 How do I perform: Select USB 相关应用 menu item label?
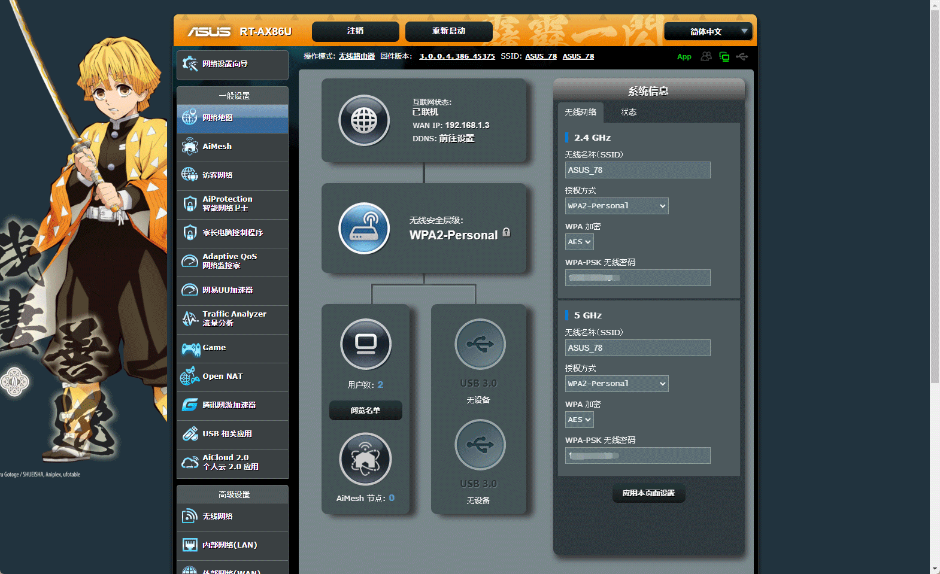[227, 434]
